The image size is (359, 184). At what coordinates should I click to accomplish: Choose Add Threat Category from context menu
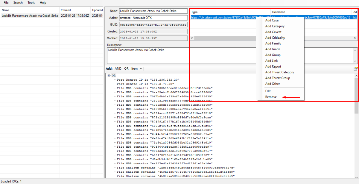280,72
